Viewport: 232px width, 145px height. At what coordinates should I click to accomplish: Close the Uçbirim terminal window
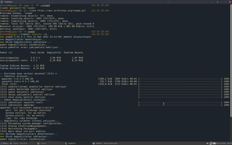230,2
